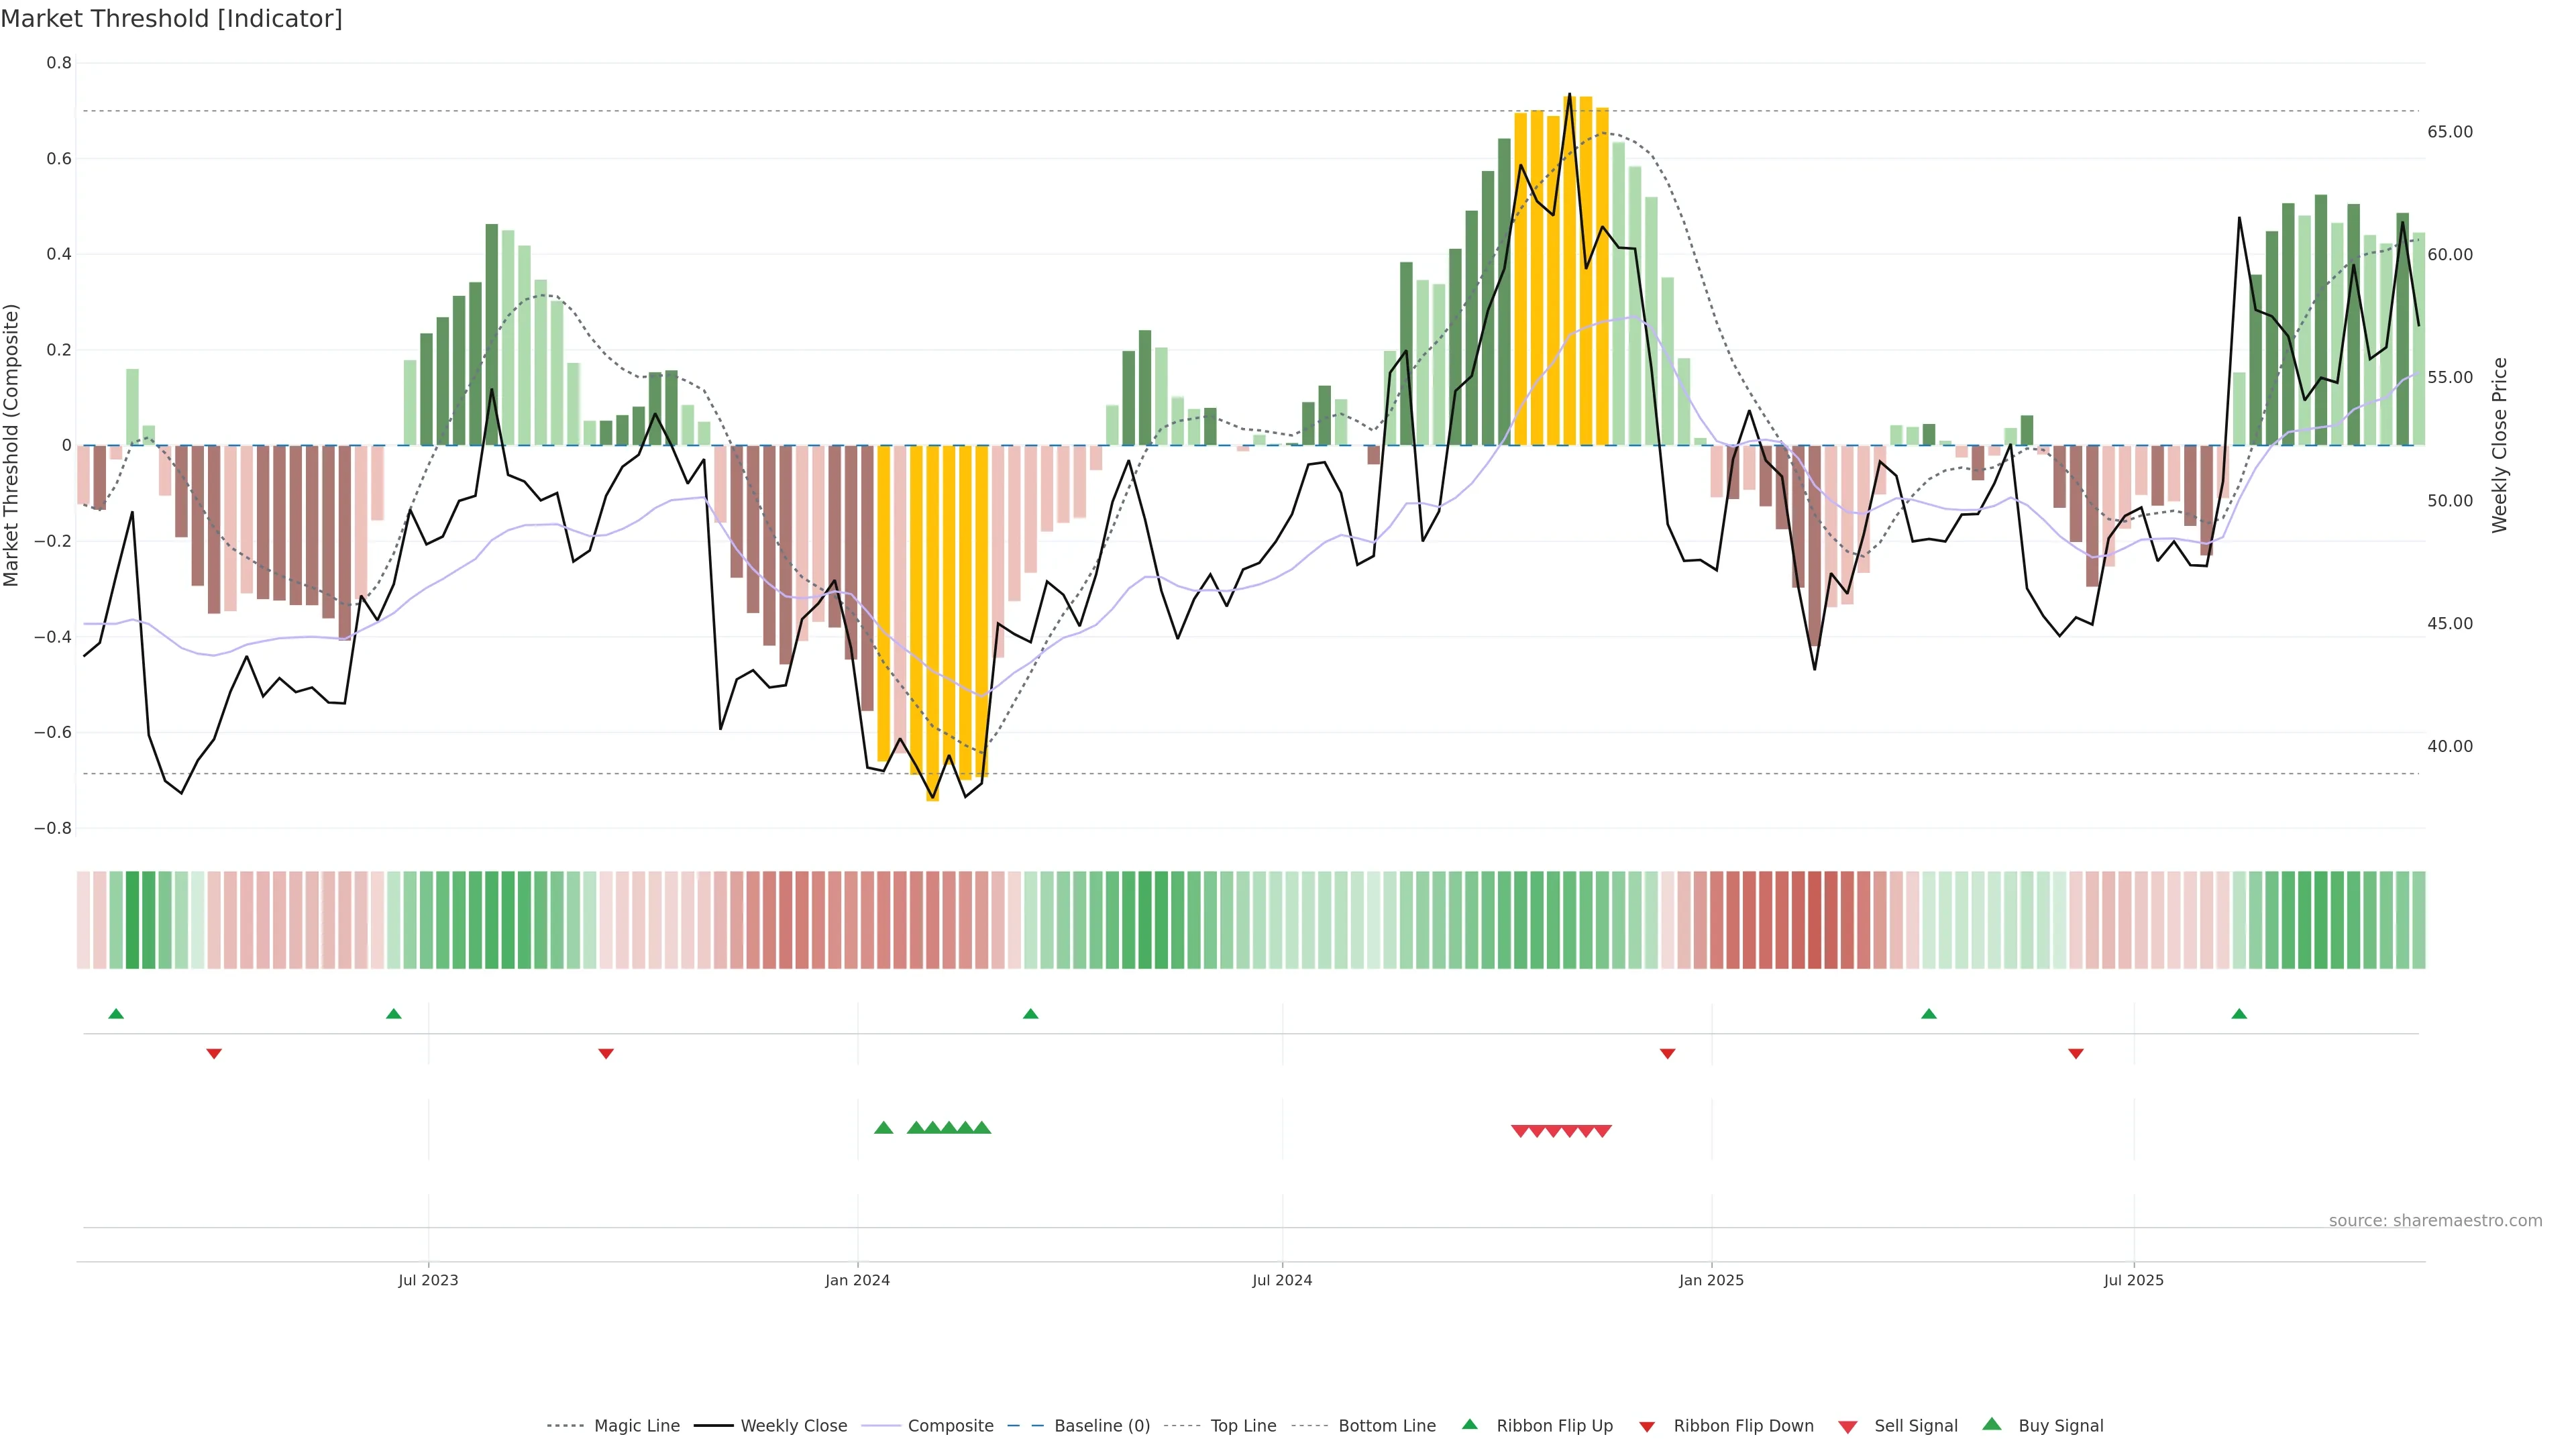This screenshot has height=1449, width=2576.
Task: Click the Ribbon Flip Up marker after Jan 2025
Action: tap(1929, 1014)
